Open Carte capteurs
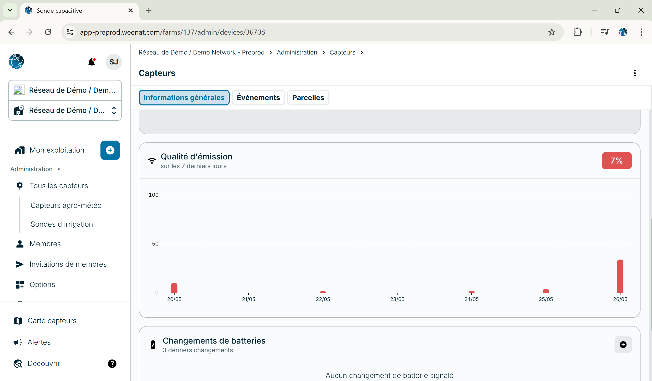Viewport: 652px width, 381px height. (52, 321)
